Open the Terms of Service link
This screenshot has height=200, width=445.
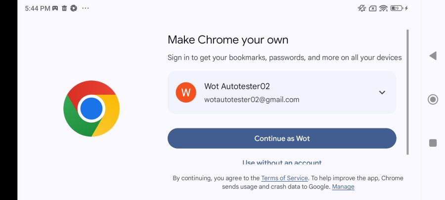click(x=284, y=178)
